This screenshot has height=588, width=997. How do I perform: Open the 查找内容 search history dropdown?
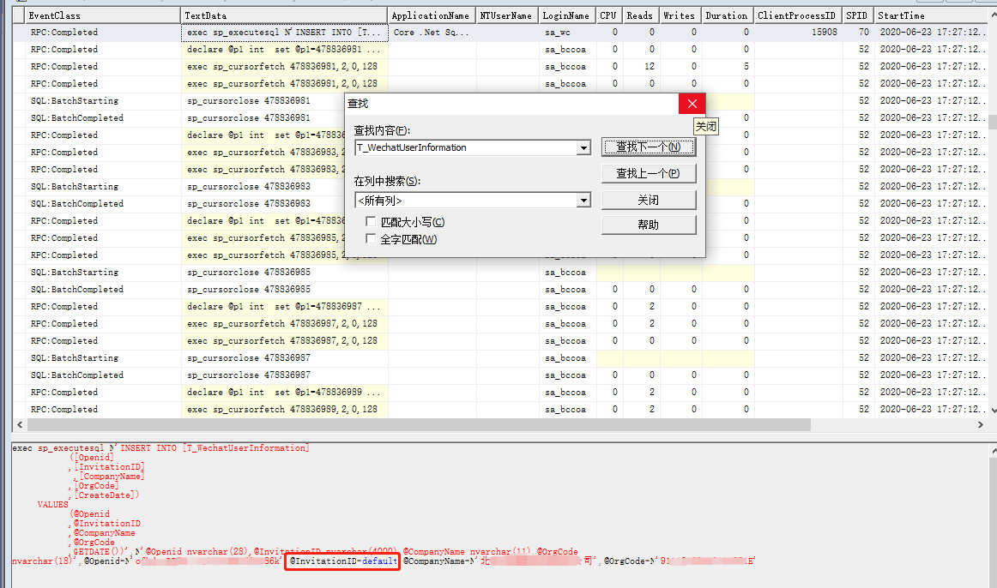(584, 147)
